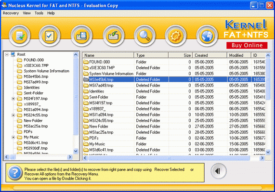Select MSI4f197.tmp row in file list
The image size is (275, 192).
coord(174,103)
